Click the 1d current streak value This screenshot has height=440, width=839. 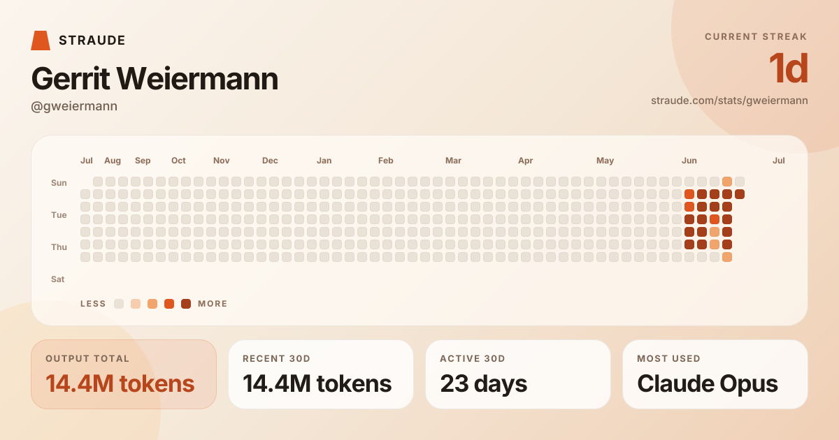(788, 68)
